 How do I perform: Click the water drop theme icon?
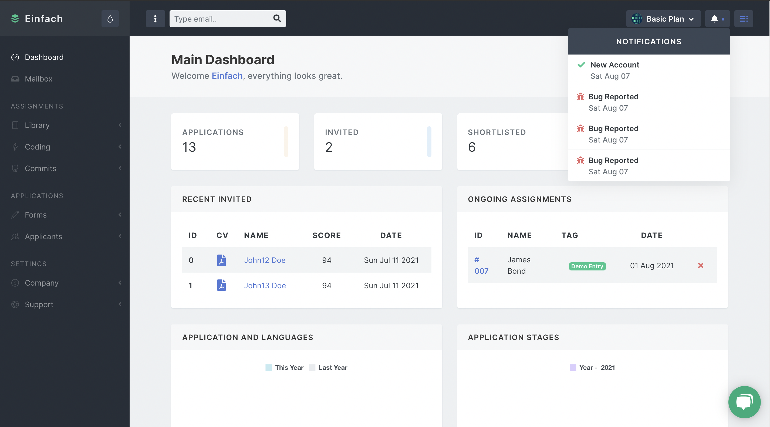pyautogui.click(x=110, y=19)
